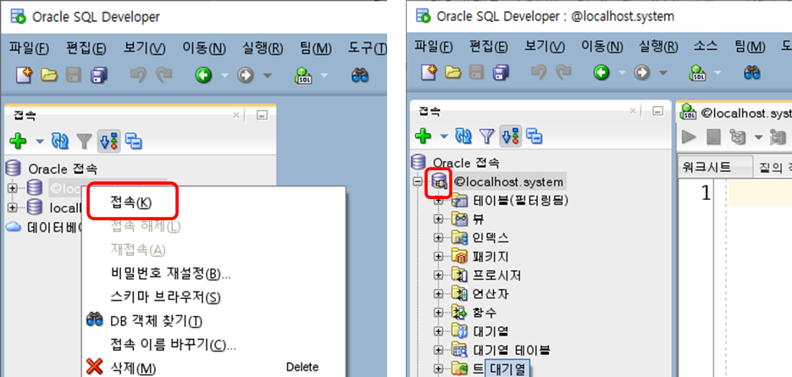Screen dimensions: 792x377
Task: Minimize the 접속 panel in the left window
Action: [x=262, y=116]
